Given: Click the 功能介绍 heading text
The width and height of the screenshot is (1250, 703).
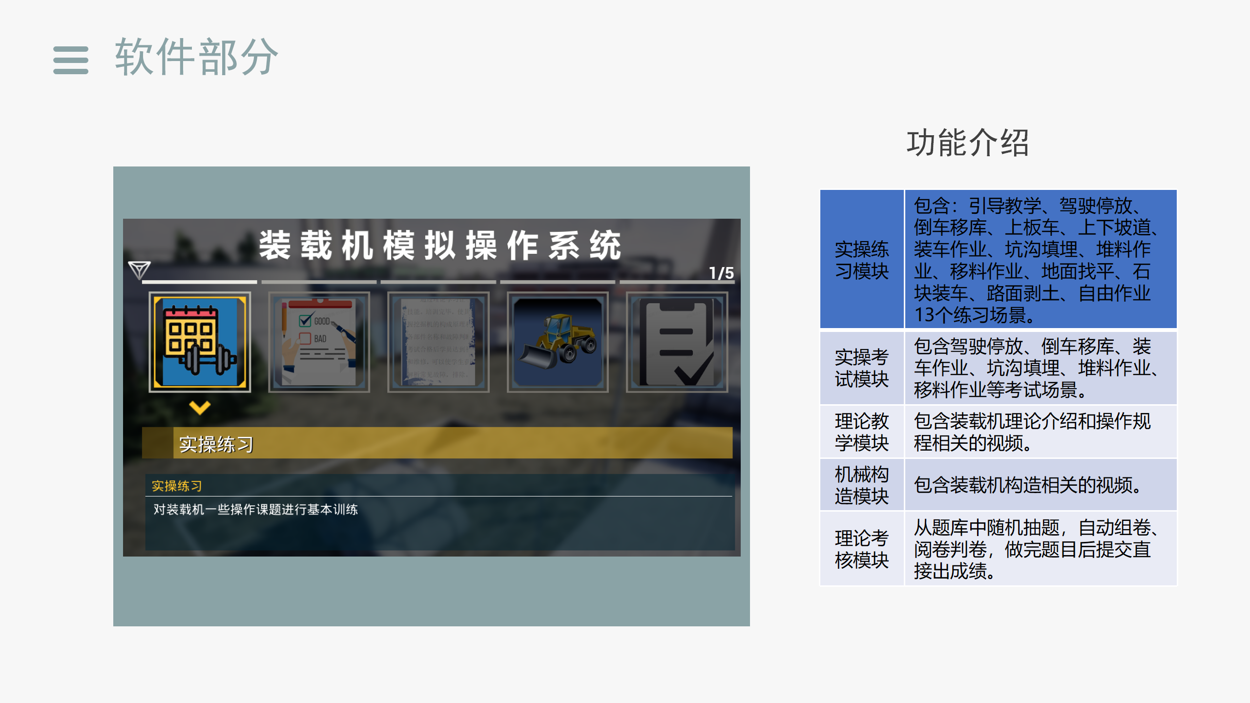Looking at the screenshot, I should click(968, 143).
